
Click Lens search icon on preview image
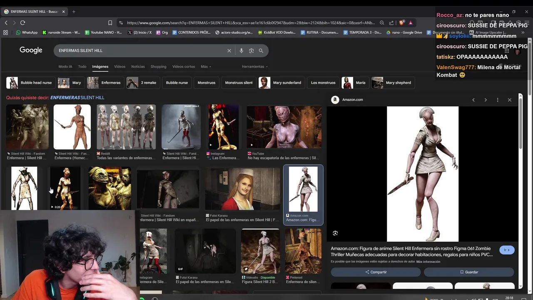point(335,233)
